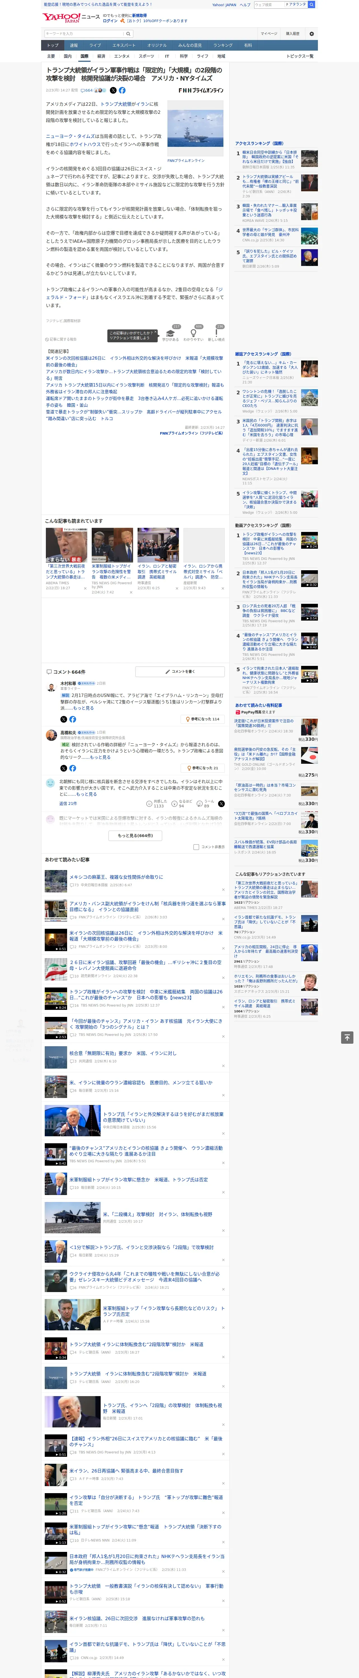Viewport: 359px width, 1678px height.
Task: Click the FNNプライムオンライン provider logo
Action: click(x=201, y=91)
